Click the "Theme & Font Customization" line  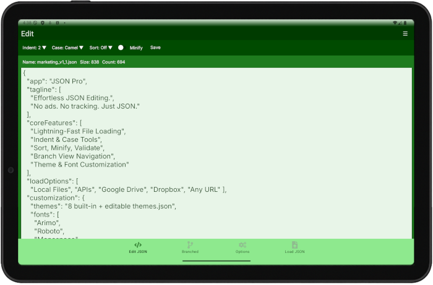[x=80, y=164]
